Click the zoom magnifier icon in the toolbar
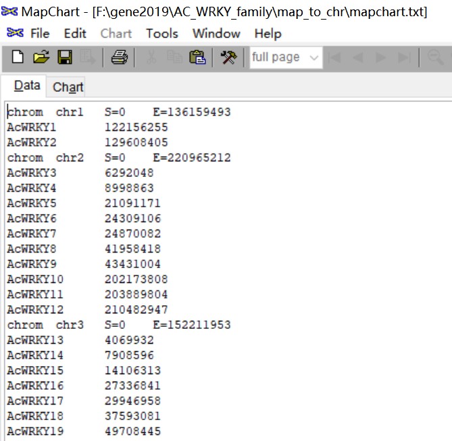452x441 pixels. coord(436,58)
